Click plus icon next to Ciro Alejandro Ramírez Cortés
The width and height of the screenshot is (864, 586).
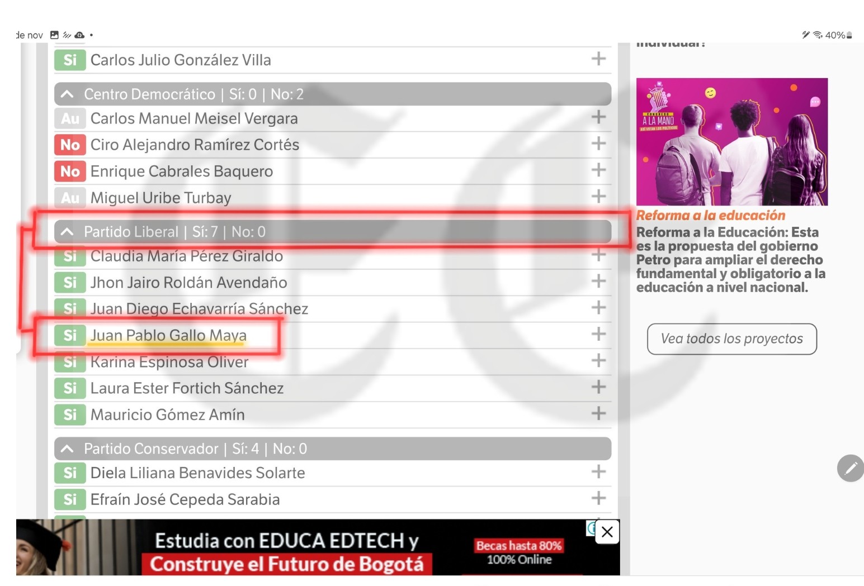point(598,144)
